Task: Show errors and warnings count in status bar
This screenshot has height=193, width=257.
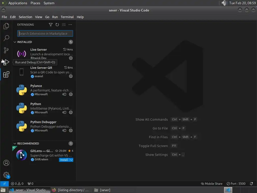Action: pos(17,184)
